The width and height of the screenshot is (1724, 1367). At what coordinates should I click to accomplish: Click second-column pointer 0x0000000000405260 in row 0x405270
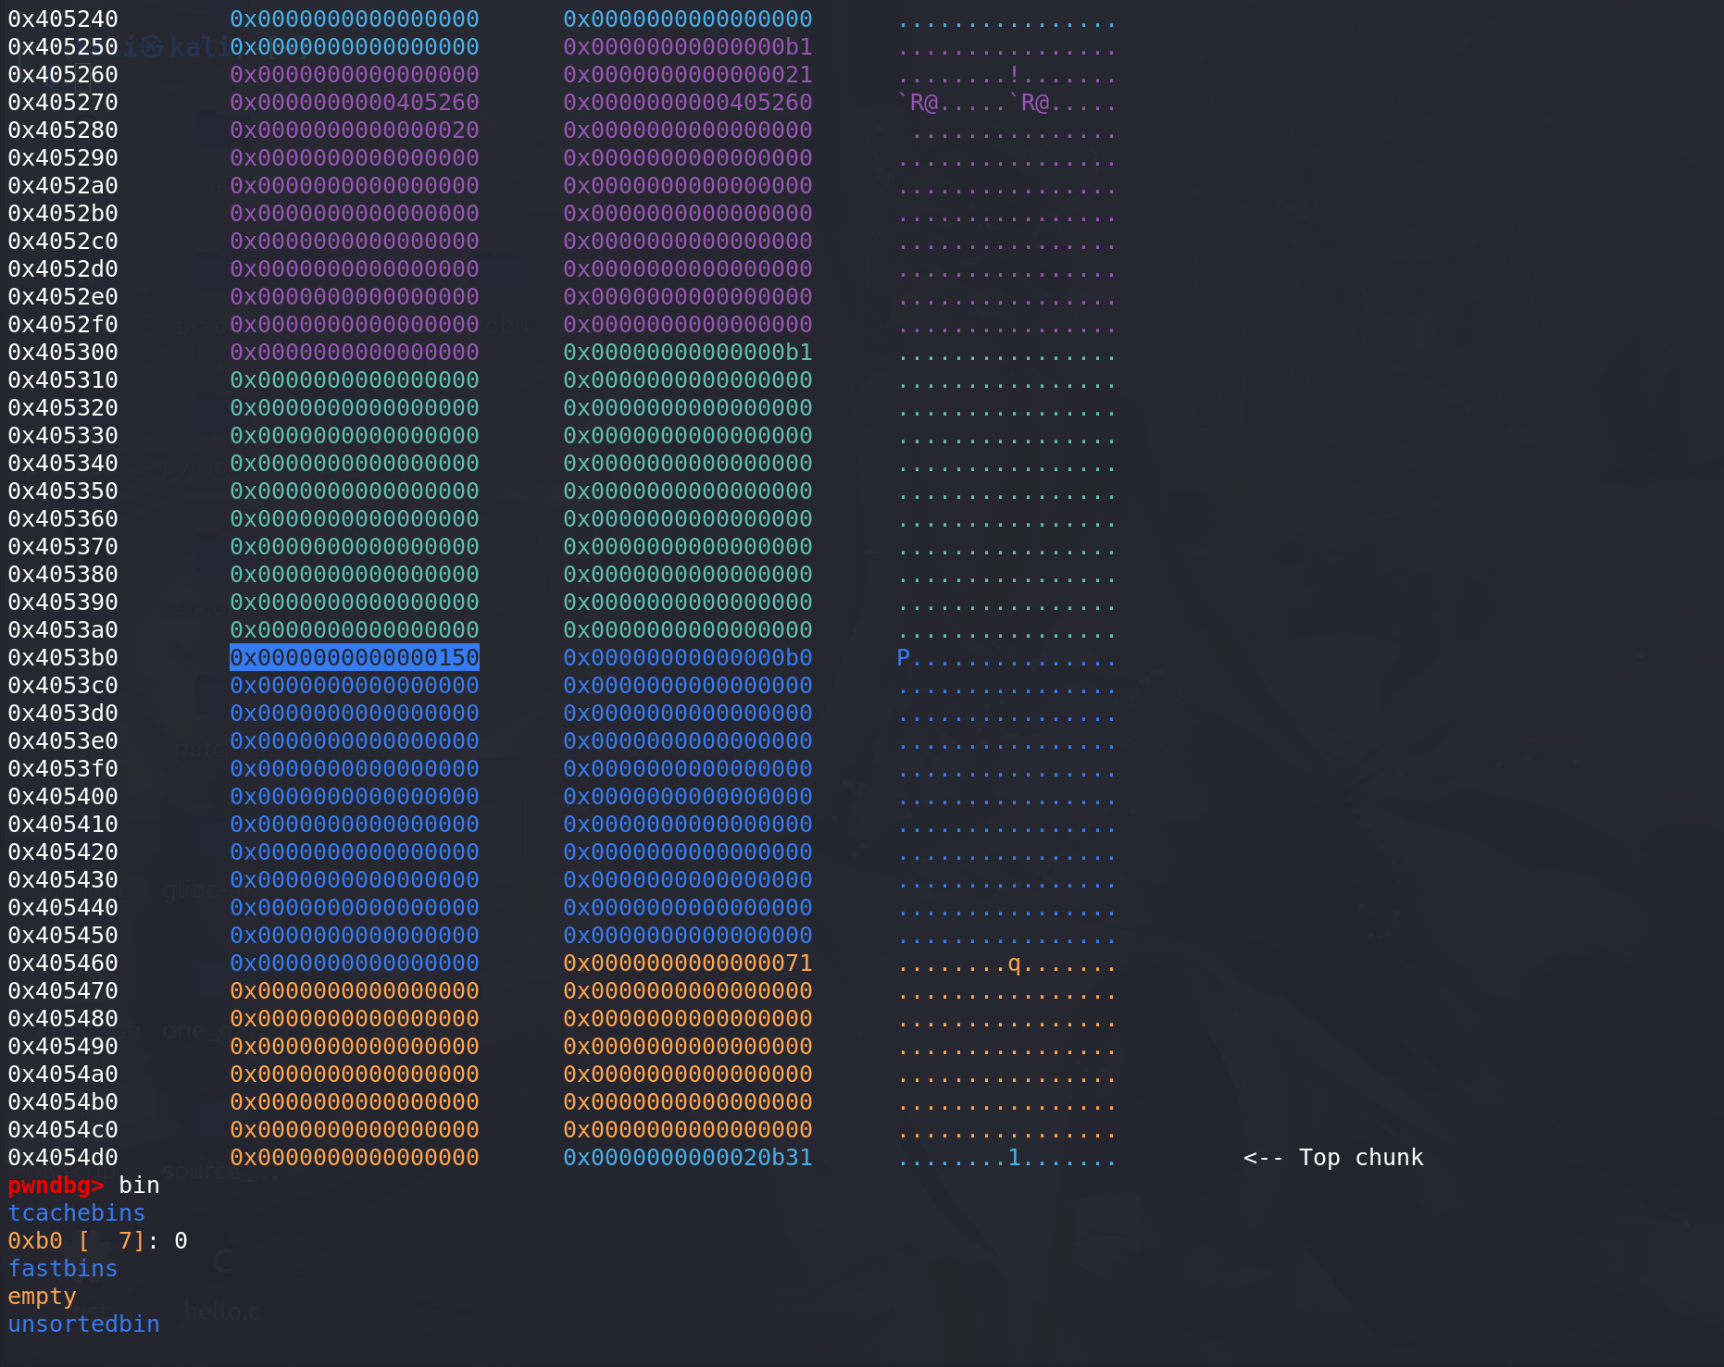point(688,102)
